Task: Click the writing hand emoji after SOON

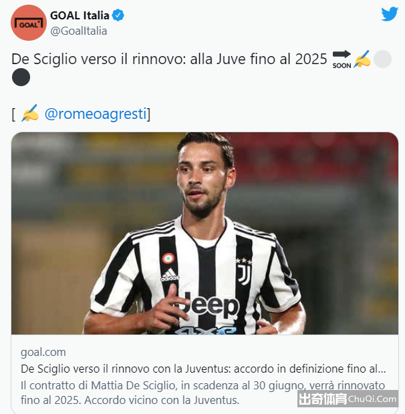Action: [x=362, y=59]
